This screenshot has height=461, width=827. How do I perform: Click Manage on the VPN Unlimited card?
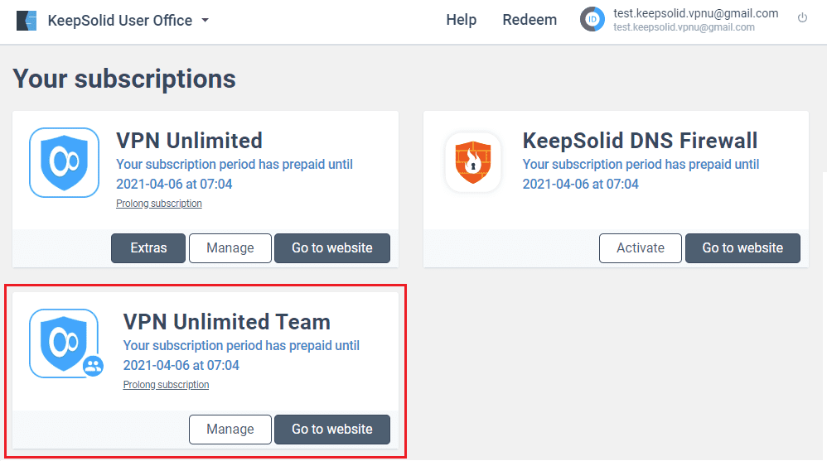click(230, 248)
